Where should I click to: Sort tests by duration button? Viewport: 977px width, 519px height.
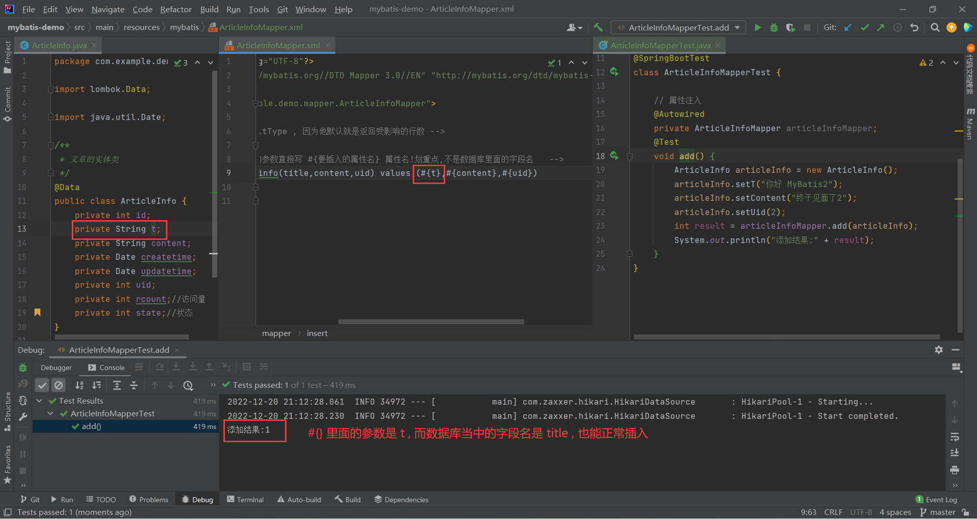pyautogui.click(x=97, y=385)
